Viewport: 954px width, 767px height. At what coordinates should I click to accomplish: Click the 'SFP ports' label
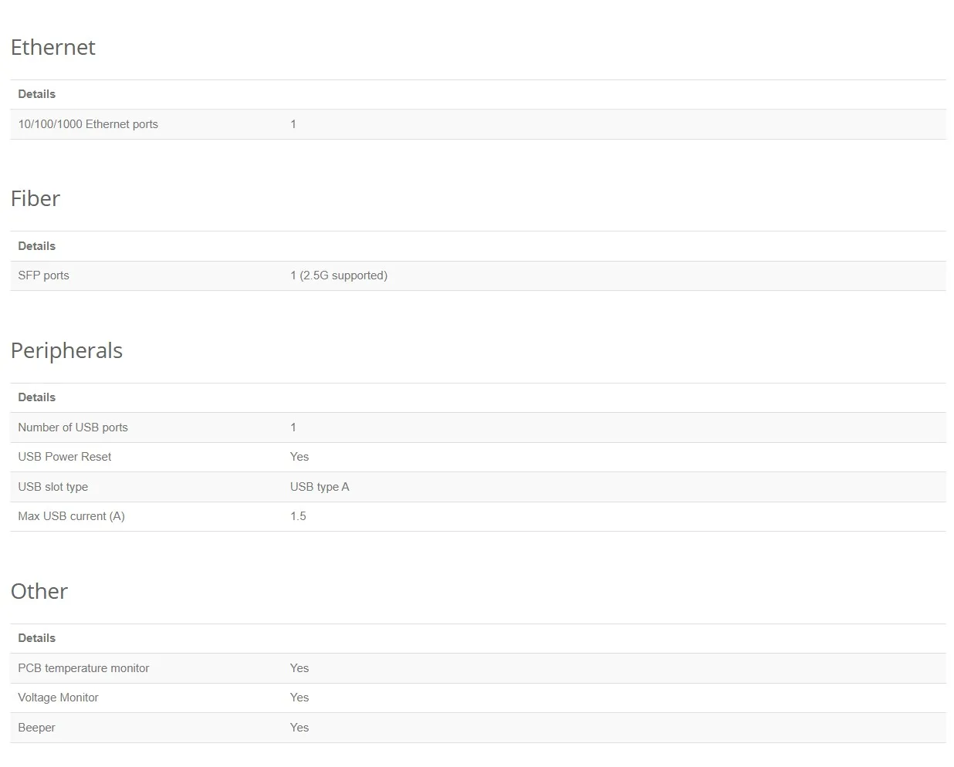[43, 275]
